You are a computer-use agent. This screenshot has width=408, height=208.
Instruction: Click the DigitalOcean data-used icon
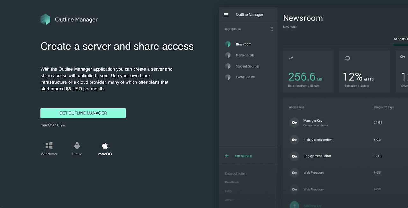pos(347,58)
